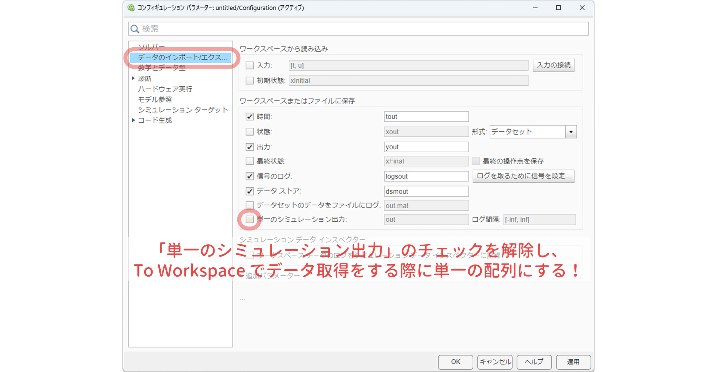Maximize the configuration parameters window
Screen dimensions: 717x372
point(558,7)
